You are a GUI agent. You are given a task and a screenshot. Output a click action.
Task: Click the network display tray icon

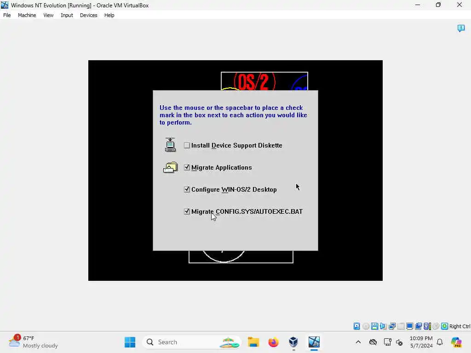coord(387,342)
